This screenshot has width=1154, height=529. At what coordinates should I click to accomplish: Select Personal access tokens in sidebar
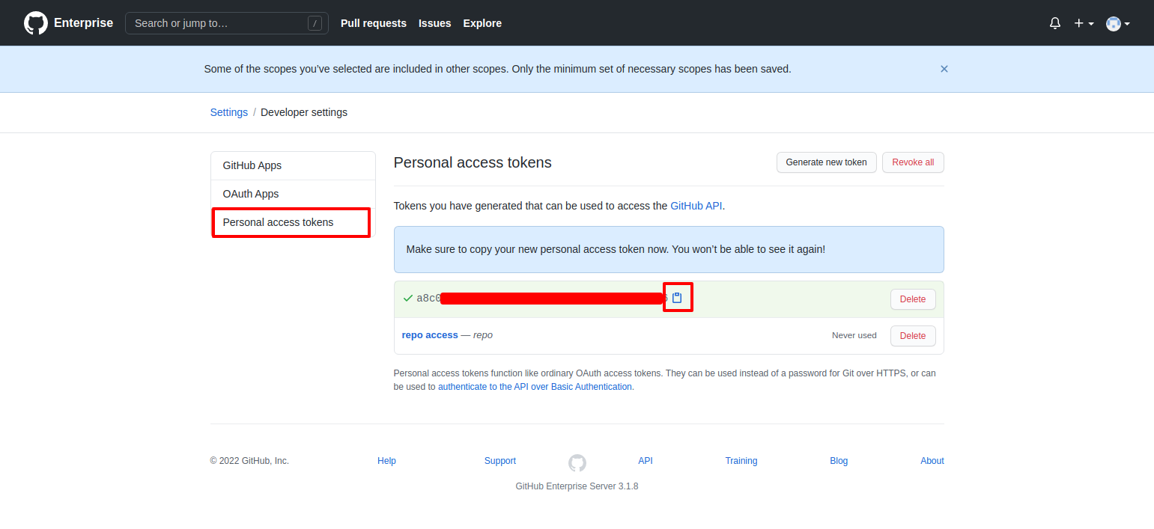point(293,222)
